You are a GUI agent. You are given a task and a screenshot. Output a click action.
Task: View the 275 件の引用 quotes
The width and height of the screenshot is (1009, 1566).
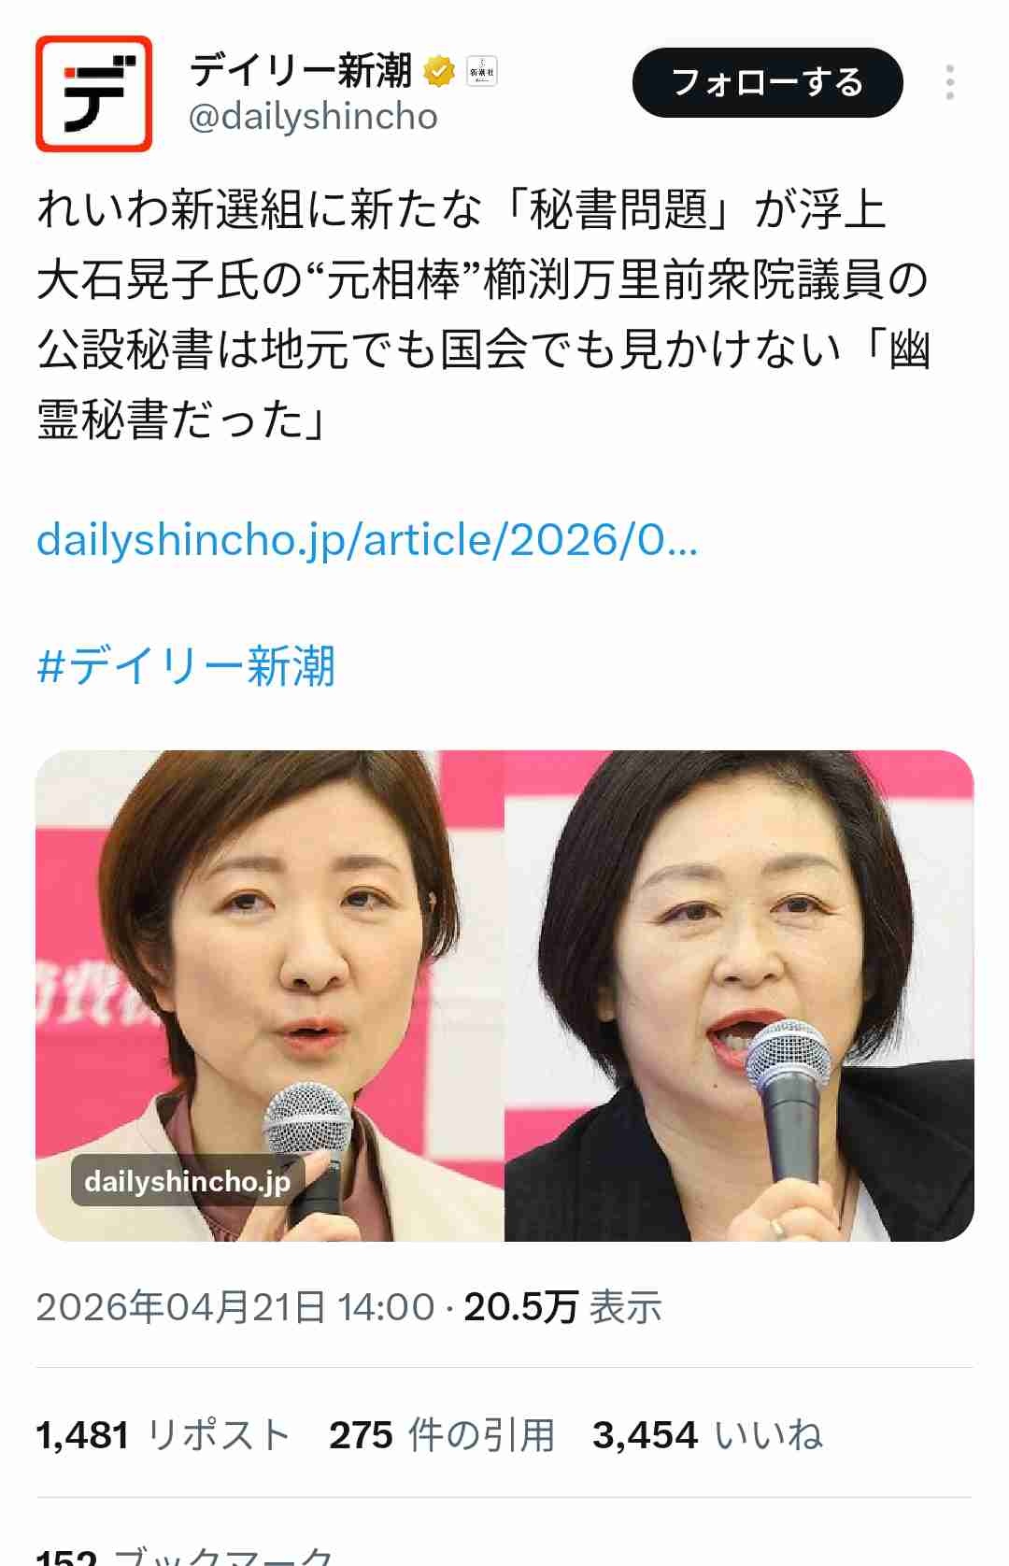442,1434
